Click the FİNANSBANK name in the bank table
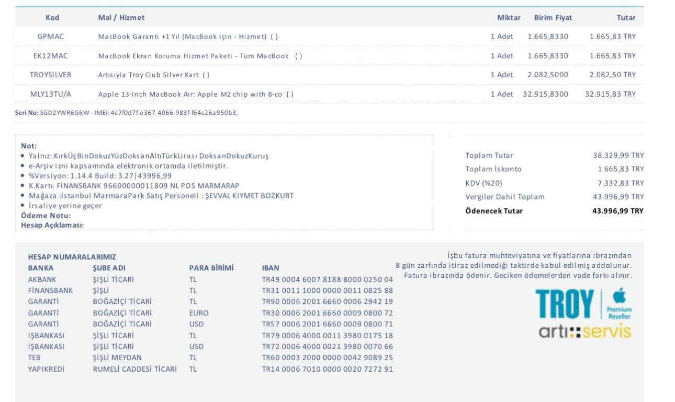 [50, 290]
